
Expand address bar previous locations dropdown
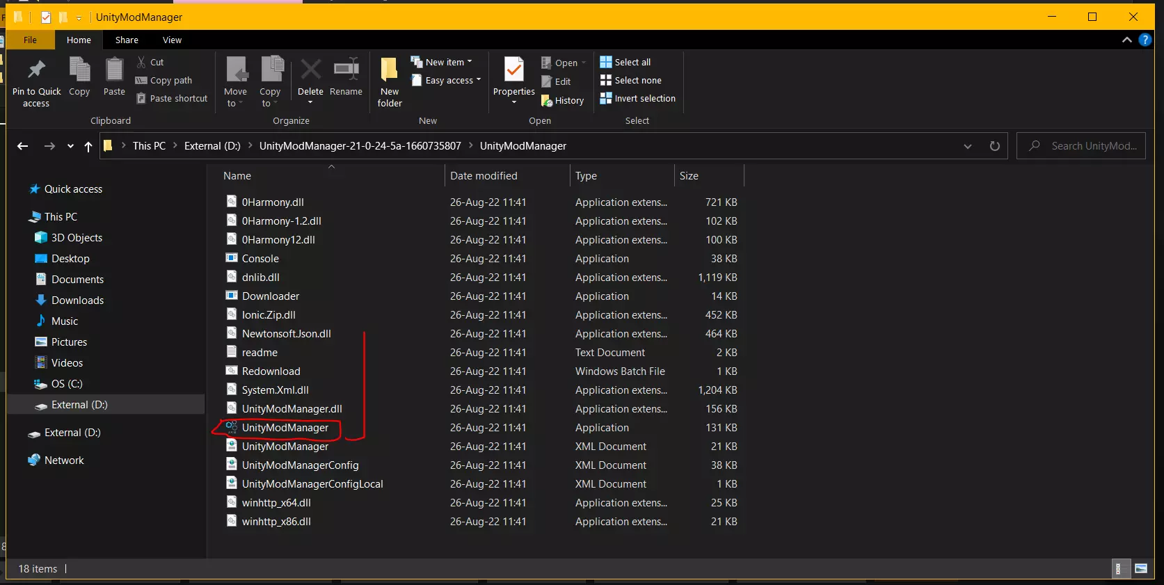(x=967, y=146)
